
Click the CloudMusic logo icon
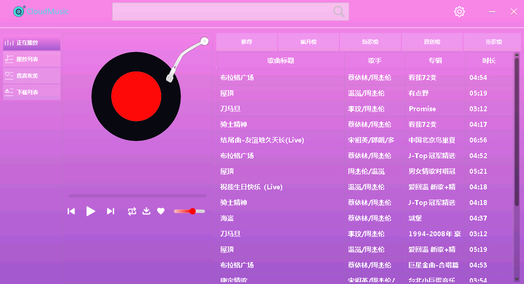19,11
